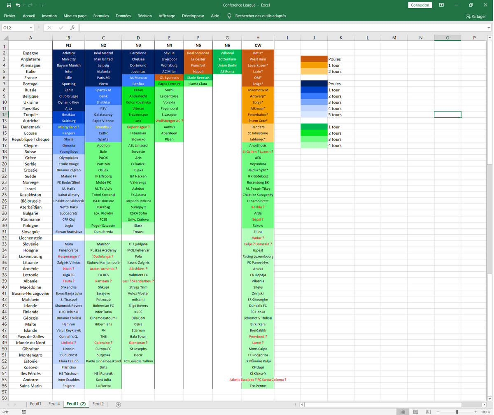
Task: Open the Aide tab
Action: pos(215,16)
